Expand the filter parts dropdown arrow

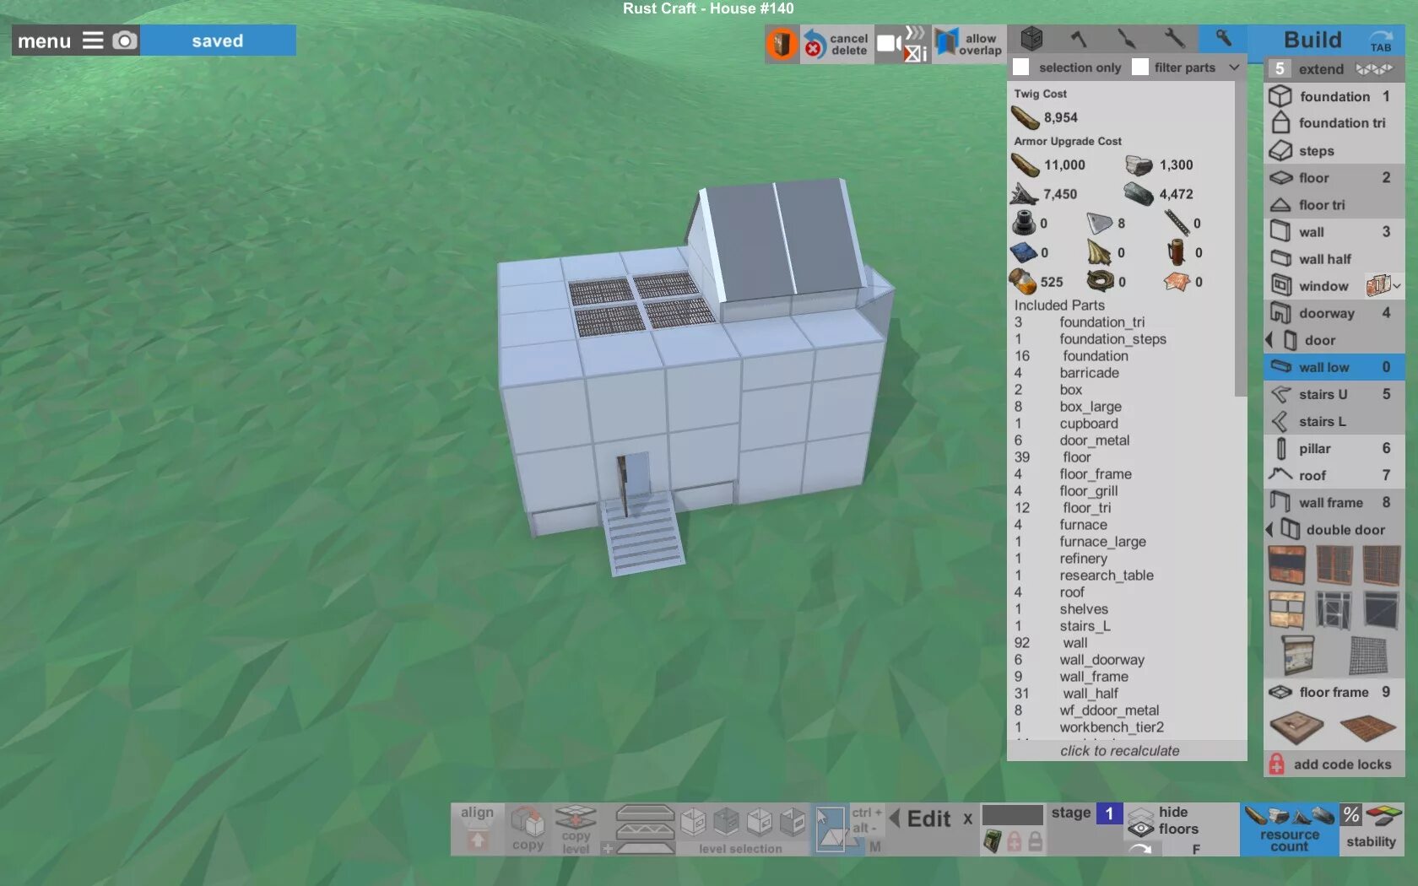pos(1234,68)
